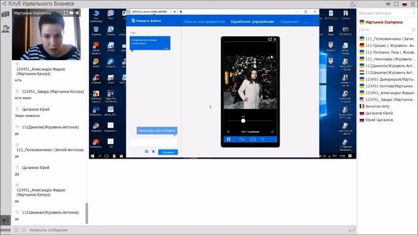Select guest '123451 Колтева' in list
The width and height of the screenshot is (418, 235).
coord(387,86)
